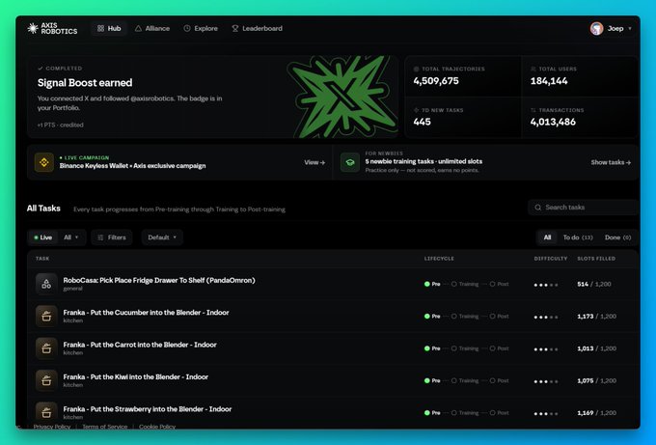Click the Total Trajectories value 4,509,675

click(x=436, y=81)
